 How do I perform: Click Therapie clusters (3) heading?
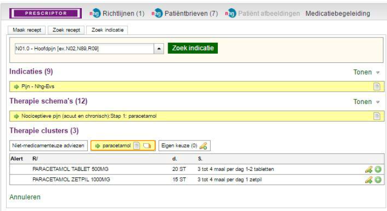coord(44,131)
